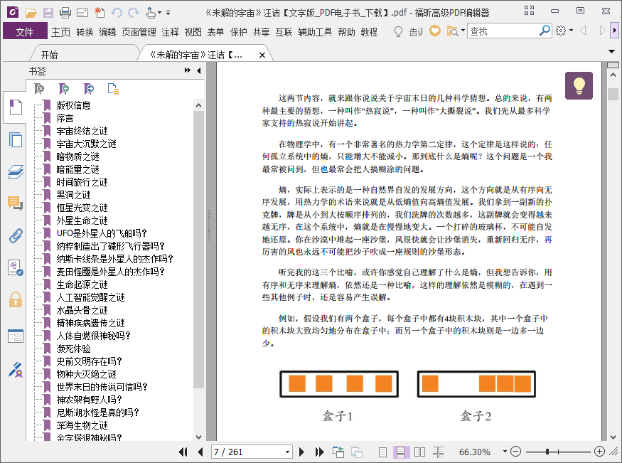Add a new bookmark with plus icon
This screenshot has height=463, width=622.
pos(63,89)
